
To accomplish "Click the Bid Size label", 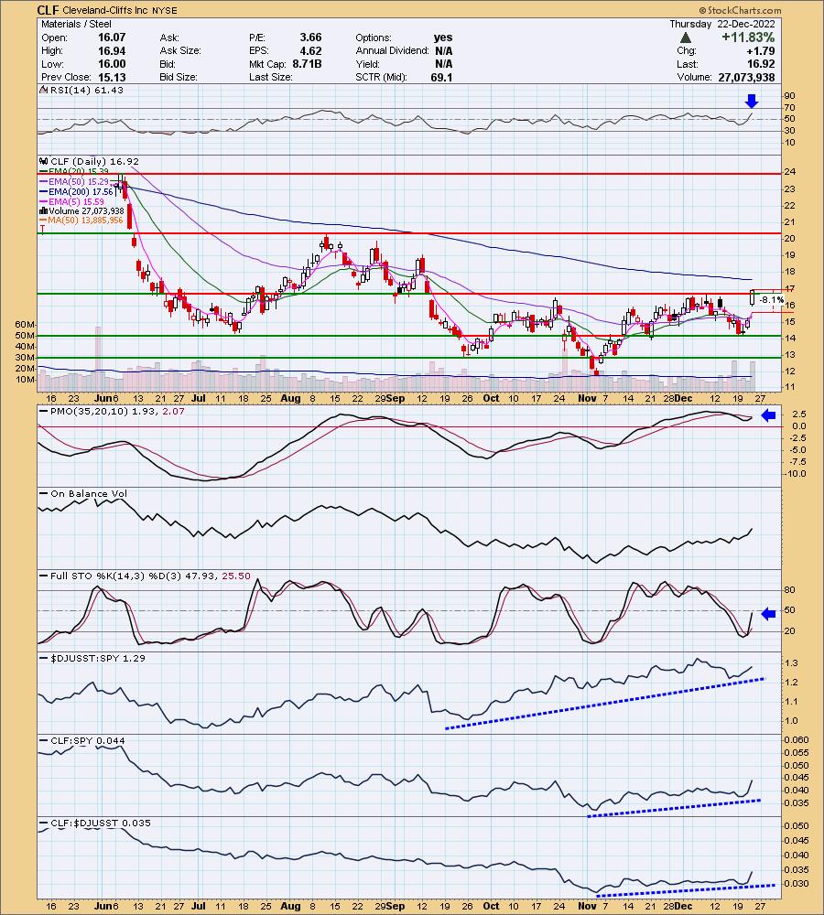I will [179, 77].
